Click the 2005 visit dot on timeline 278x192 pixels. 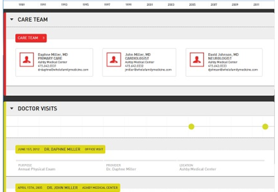point(191,127)
